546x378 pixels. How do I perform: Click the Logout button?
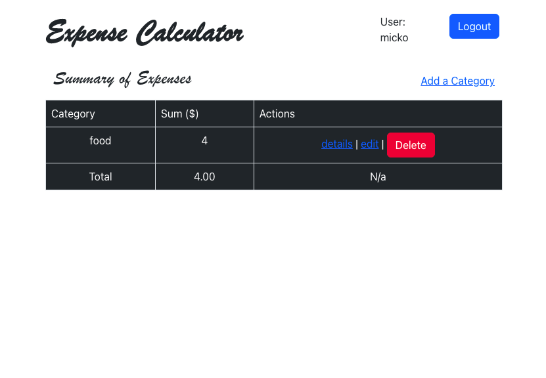tap(474, 26)
